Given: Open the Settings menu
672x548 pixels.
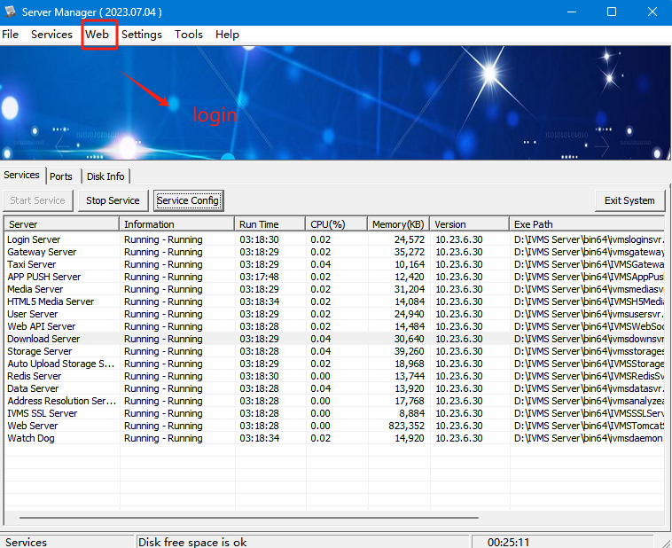Looking at the screenshot, I should pos(142,35).
